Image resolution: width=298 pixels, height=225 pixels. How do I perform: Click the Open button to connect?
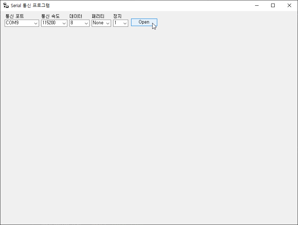[x=144, y=22]
